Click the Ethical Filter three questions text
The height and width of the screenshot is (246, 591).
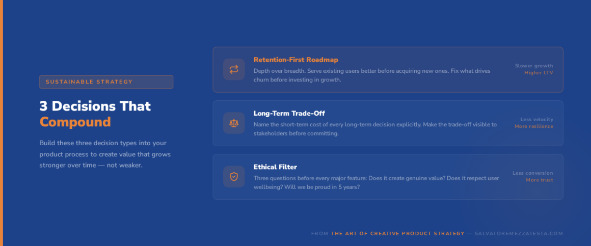coord(376,183)
